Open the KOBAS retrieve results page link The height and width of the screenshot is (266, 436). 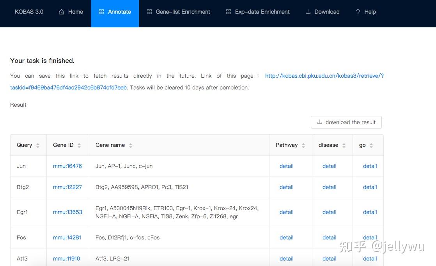324,76
